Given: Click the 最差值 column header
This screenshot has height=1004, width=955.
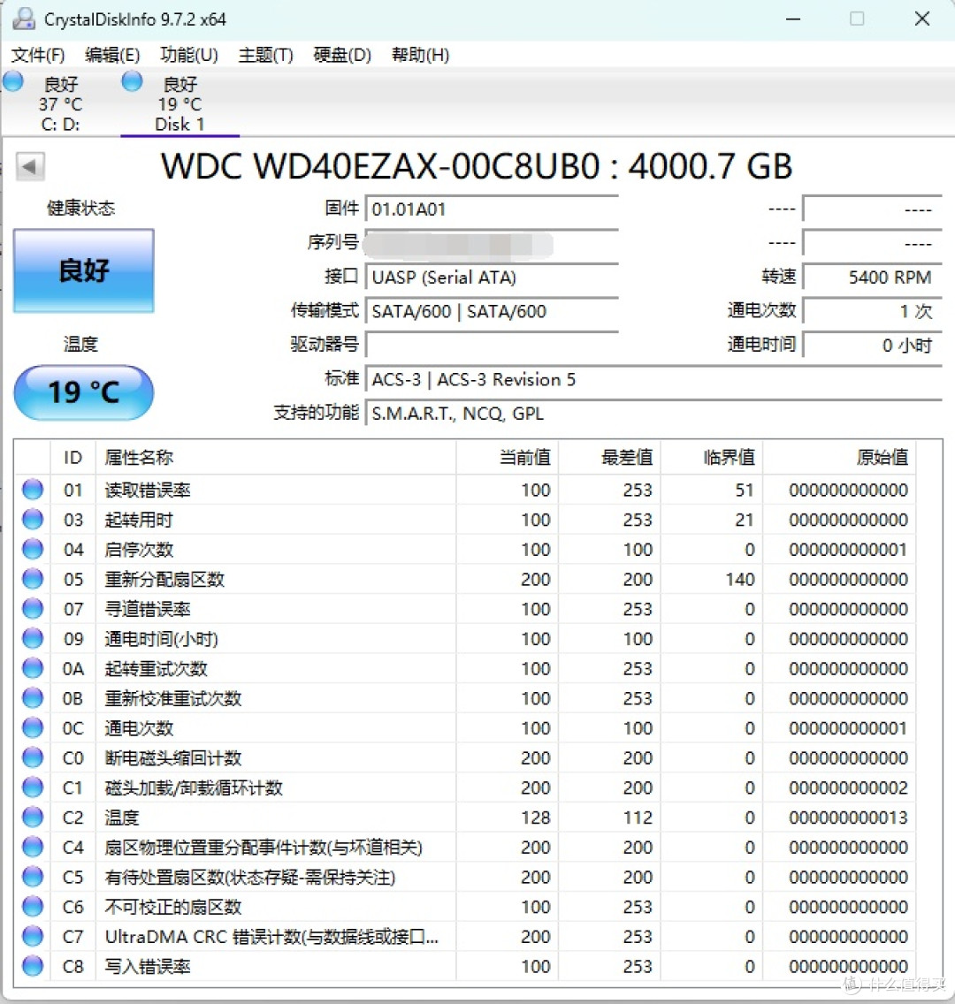Looking at the screenshot, I should [609, 457].
